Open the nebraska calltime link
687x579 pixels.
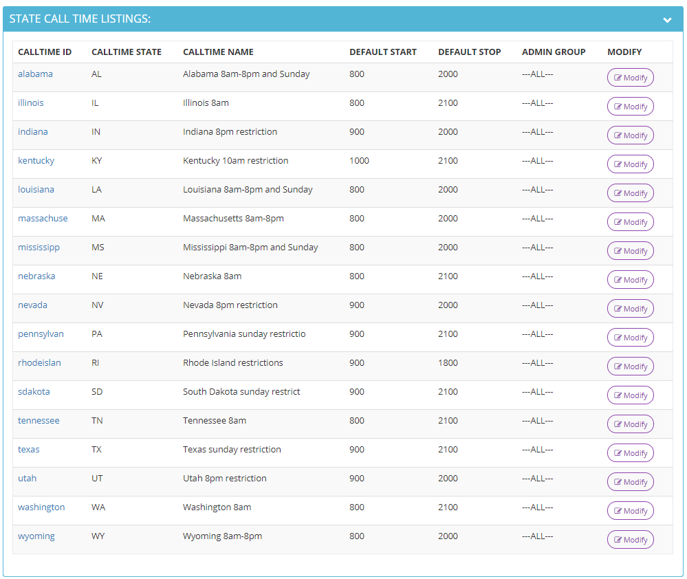tap(36, 276)
